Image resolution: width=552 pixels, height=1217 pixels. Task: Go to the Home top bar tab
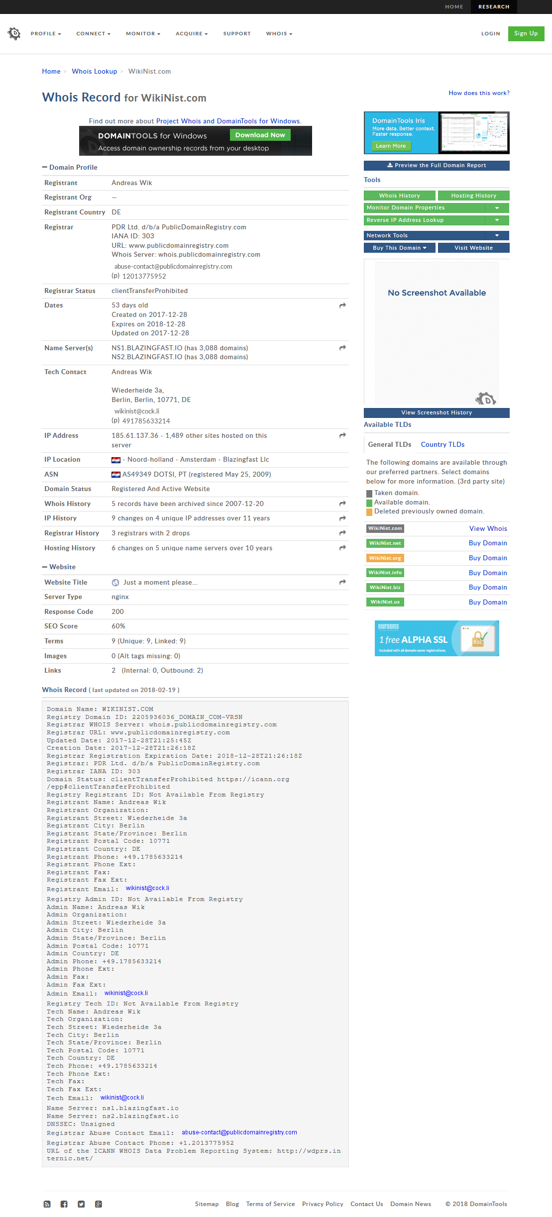coord(454,7)
